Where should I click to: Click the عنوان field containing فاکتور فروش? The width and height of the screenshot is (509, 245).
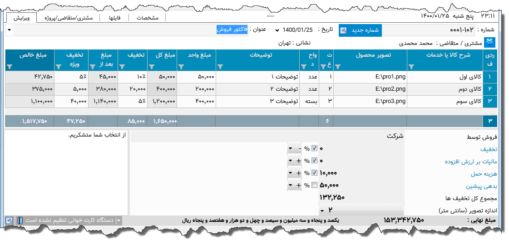point(232,29)
